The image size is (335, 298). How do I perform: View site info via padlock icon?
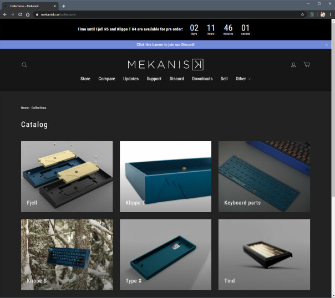click(37, 14)
